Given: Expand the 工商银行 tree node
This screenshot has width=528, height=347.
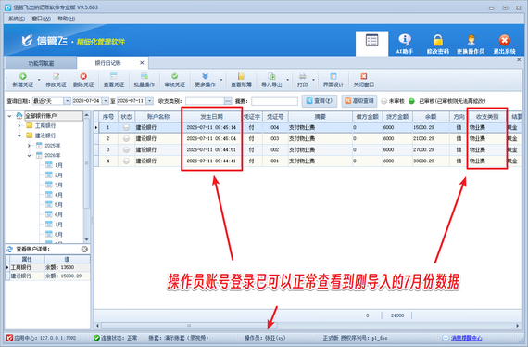Looking at the screenshot, I should pyautogui.click(x=19, y=126).
